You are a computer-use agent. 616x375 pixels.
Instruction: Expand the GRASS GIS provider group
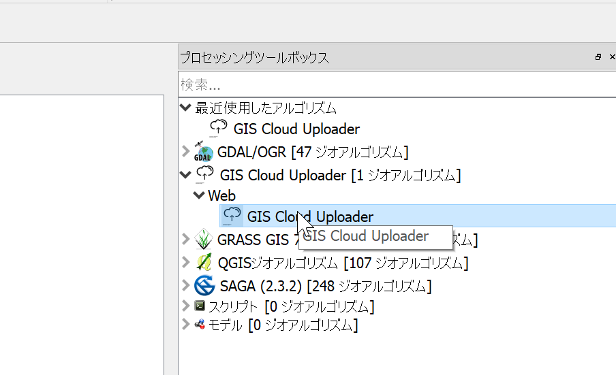coord(186,239)
